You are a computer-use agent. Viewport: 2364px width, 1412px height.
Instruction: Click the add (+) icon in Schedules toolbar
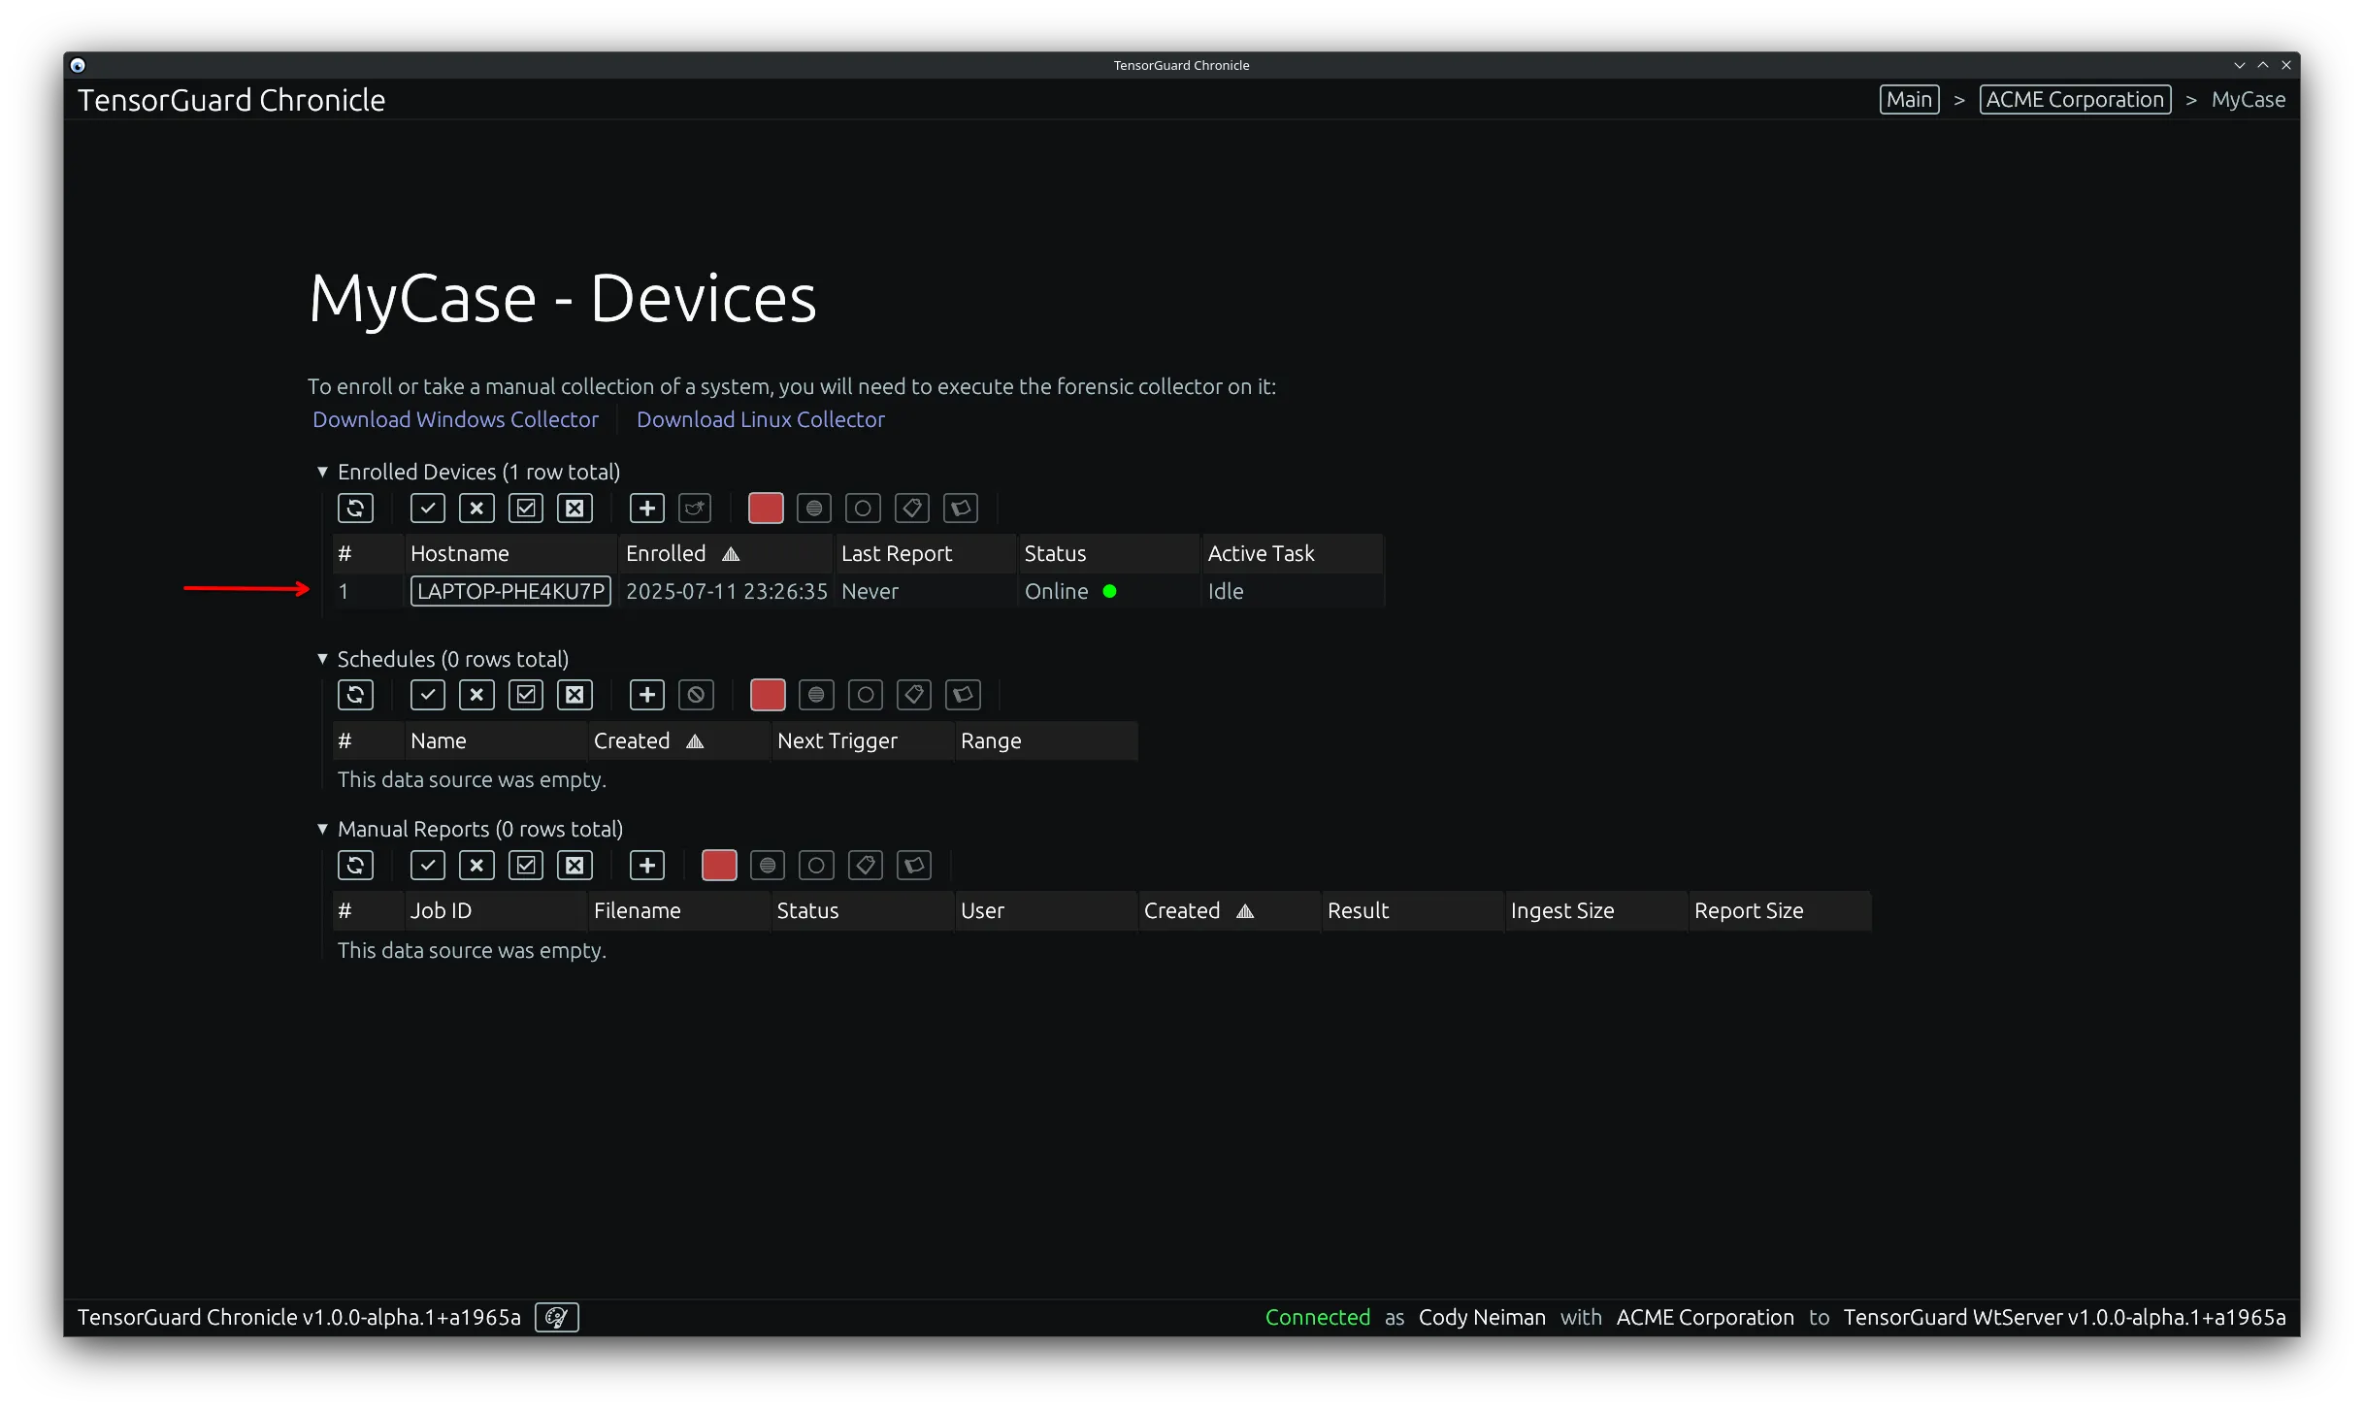646,695
